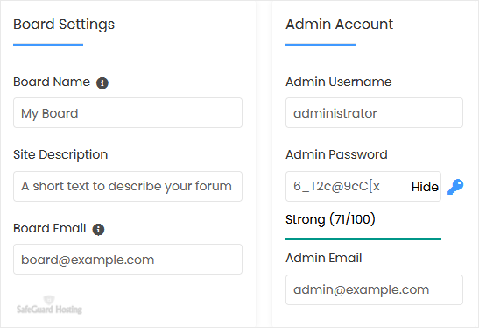Click the Board Email info icon
Viewport: 479px width, 328px height.
[98, 229]
